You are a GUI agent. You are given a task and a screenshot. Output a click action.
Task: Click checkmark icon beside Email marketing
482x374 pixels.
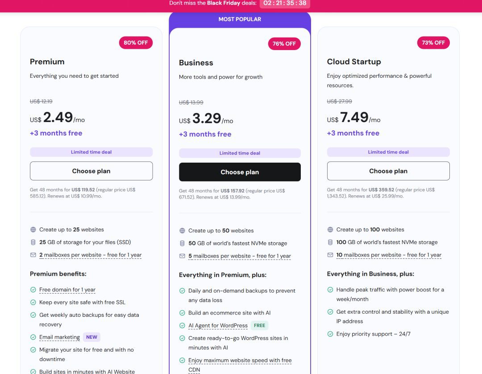pos(33,337)
